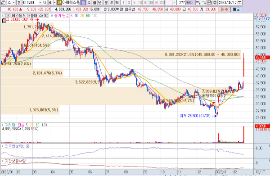Screen dimensions: 270x176
Task: Click the small square before 기관보유수량 label
Action: (3, 161)
